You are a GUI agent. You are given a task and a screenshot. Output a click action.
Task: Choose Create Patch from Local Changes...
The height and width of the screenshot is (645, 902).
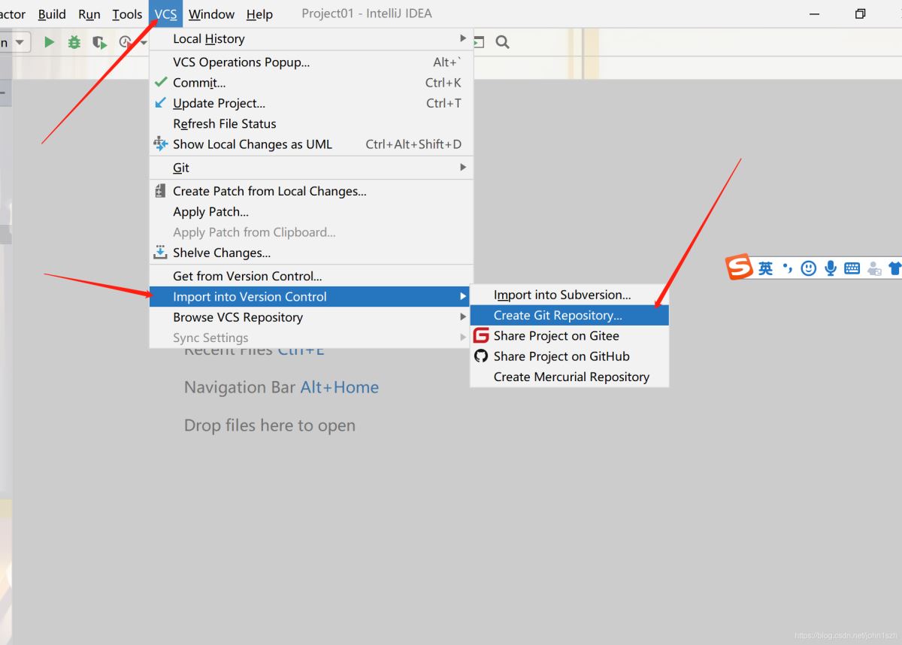[x=311, y=191]
